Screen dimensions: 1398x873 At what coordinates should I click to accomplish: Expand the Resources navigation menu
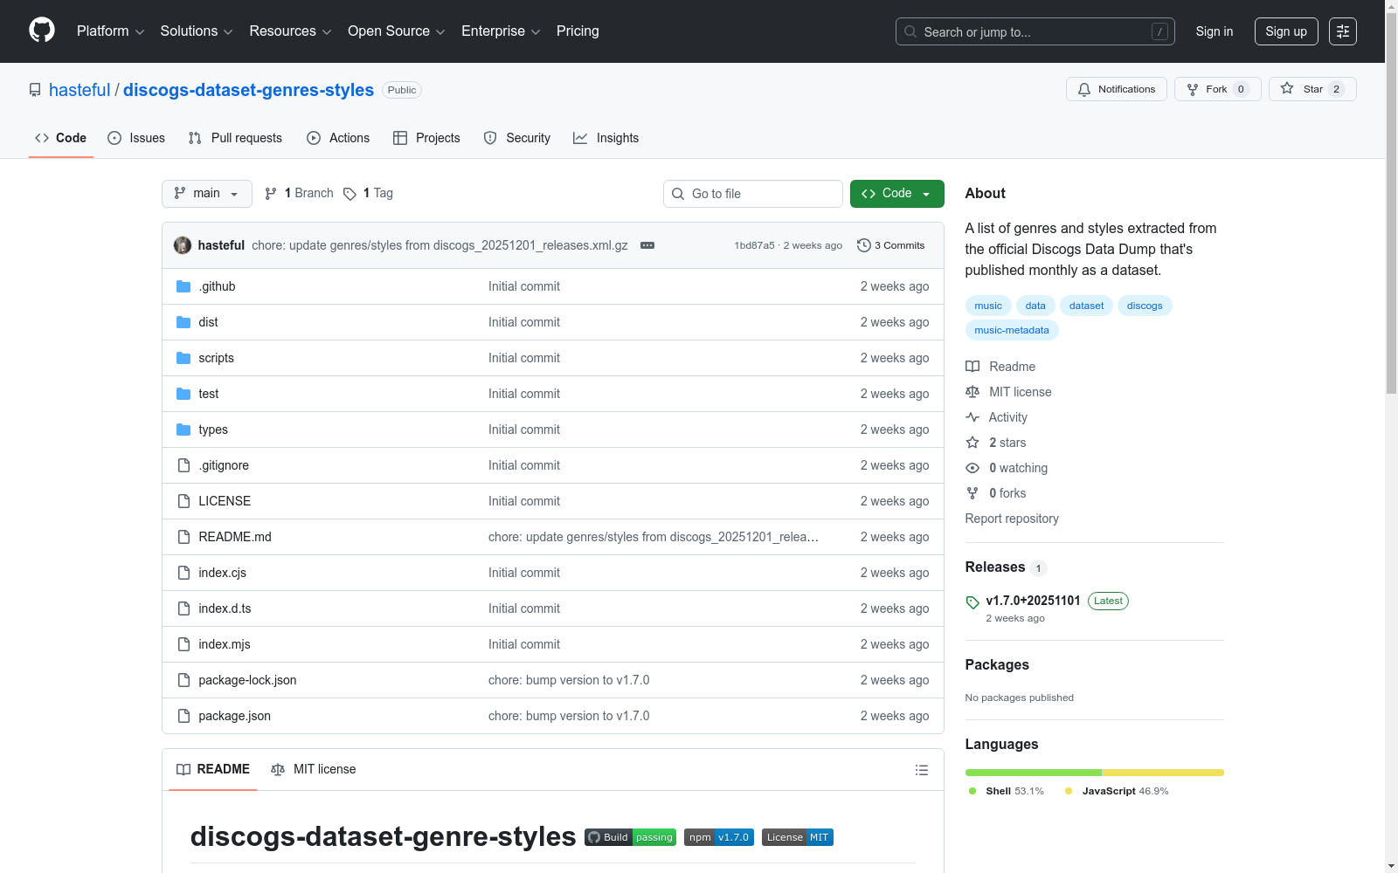(290, 31)
